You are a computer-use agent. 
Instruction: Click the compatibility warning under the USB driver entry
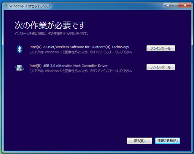81,71
